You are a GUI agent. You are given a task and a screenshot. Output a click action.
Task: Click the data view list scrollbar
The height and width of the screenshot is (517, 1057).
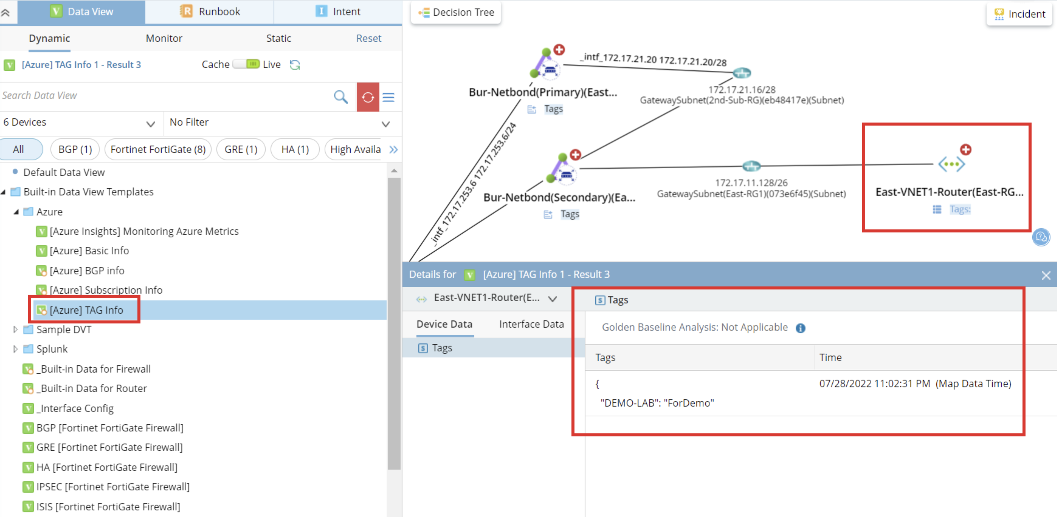(394, 324)
